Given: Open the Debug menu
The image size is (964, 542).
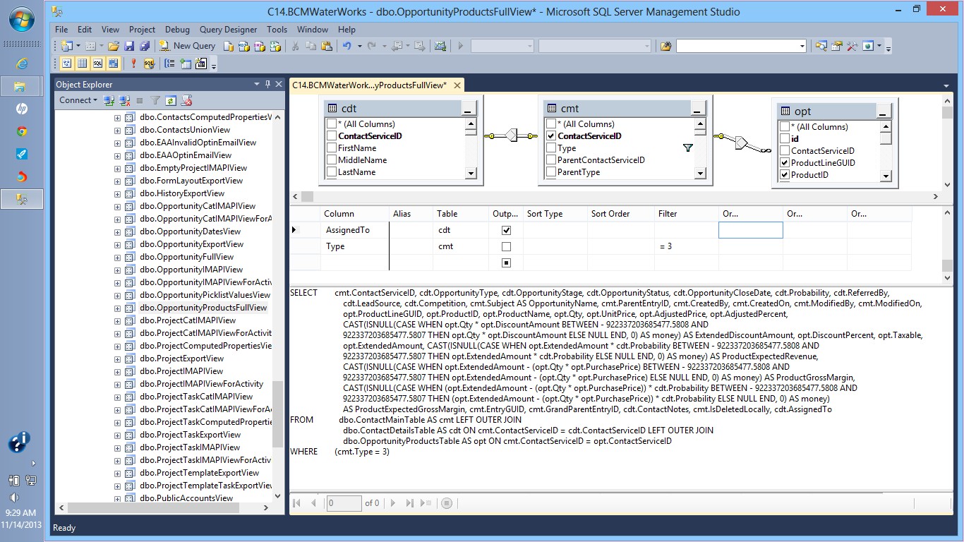Looking at the screenshot, I should point(177,30).
